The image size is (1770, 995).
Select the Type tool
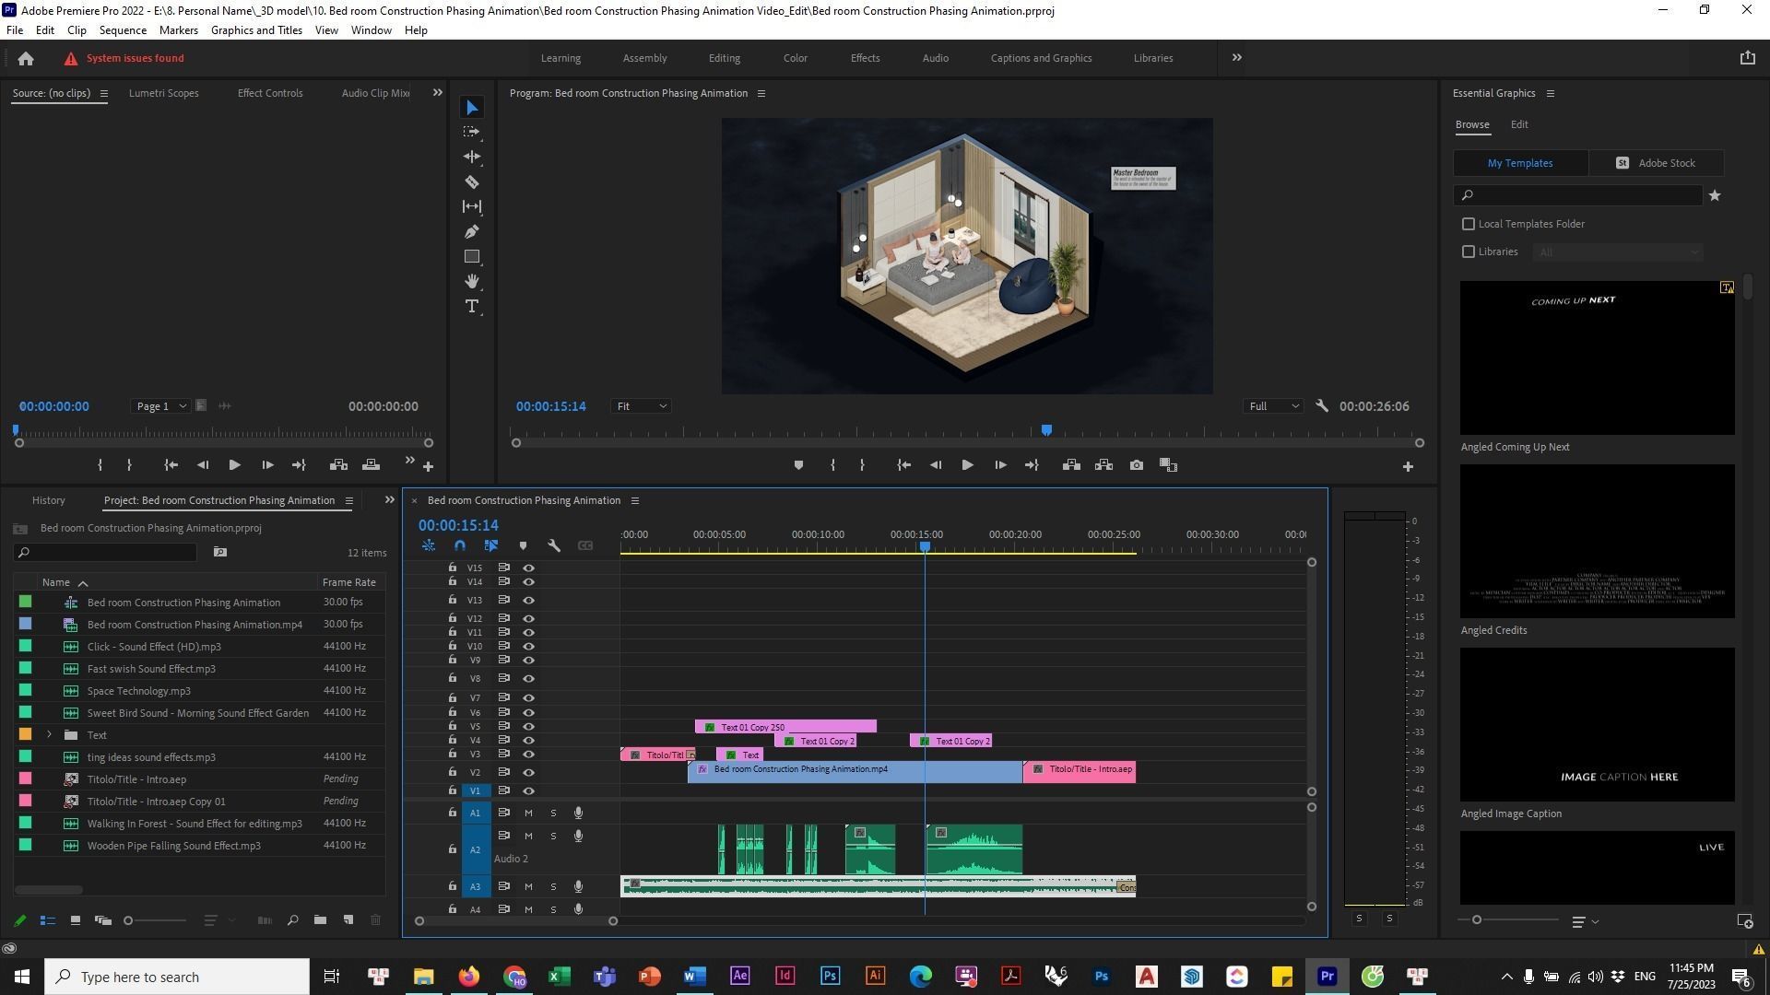point(471,307)
